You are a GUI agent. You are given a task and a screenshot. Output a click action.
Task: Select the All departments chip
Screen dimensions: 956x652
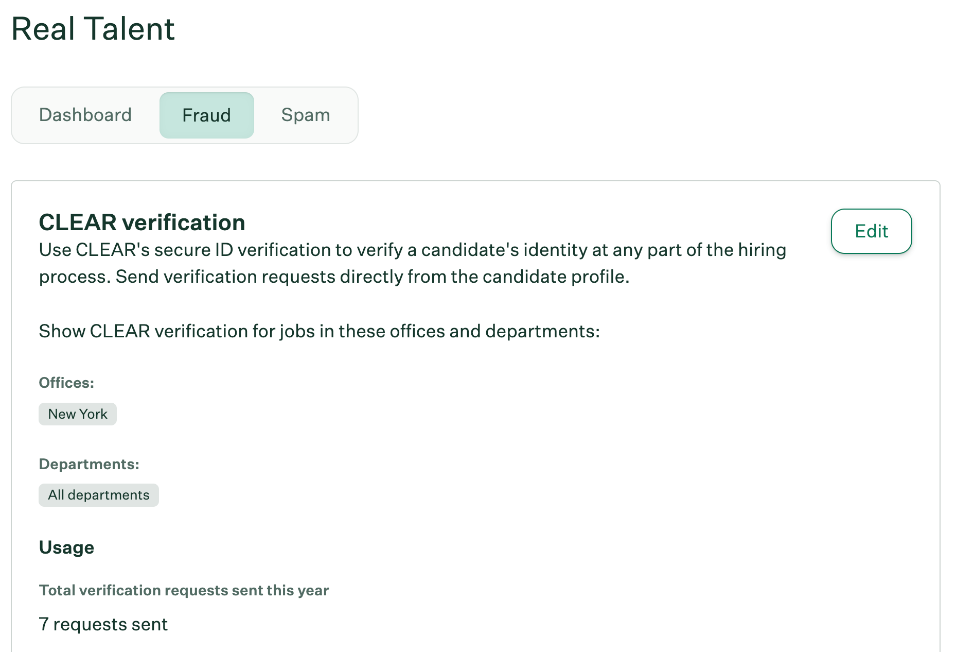[x=99, y=495]
